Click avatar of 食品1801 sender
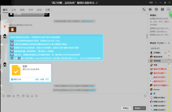 coord(5,26)
